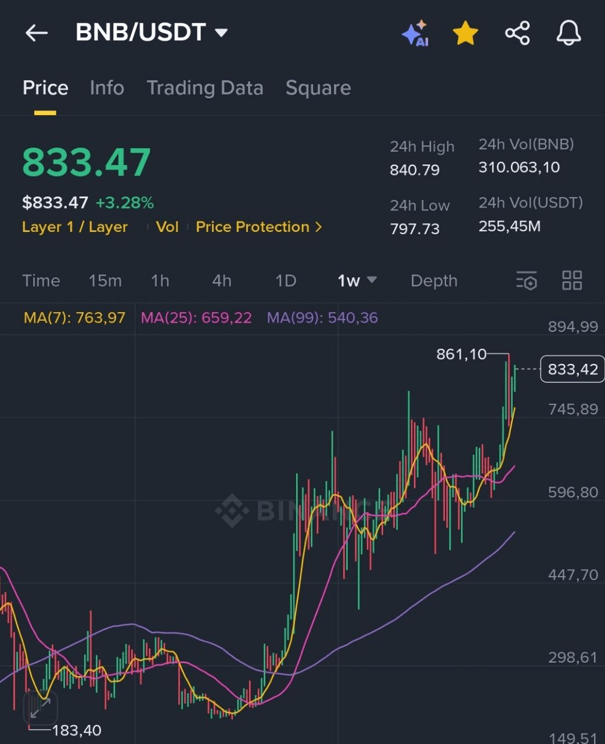Screen dimensions: 605x744
Task: Tap the 894,99 price axis label
Action: click(x=572, y=327)
